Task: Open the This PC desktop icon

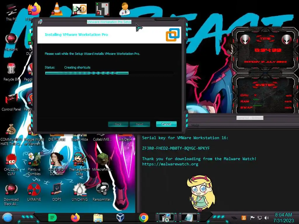Action: coord(11,12)
